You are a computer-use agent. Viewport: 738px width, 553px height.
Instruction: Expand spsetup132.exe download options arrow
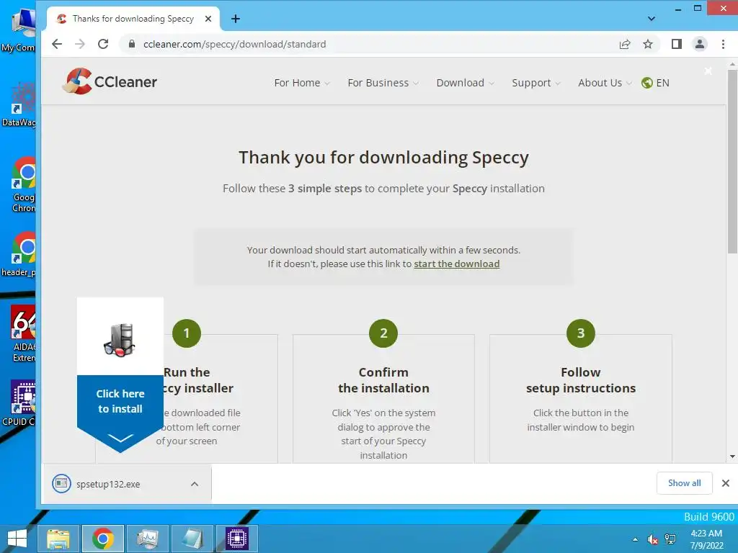pos(195,484)
